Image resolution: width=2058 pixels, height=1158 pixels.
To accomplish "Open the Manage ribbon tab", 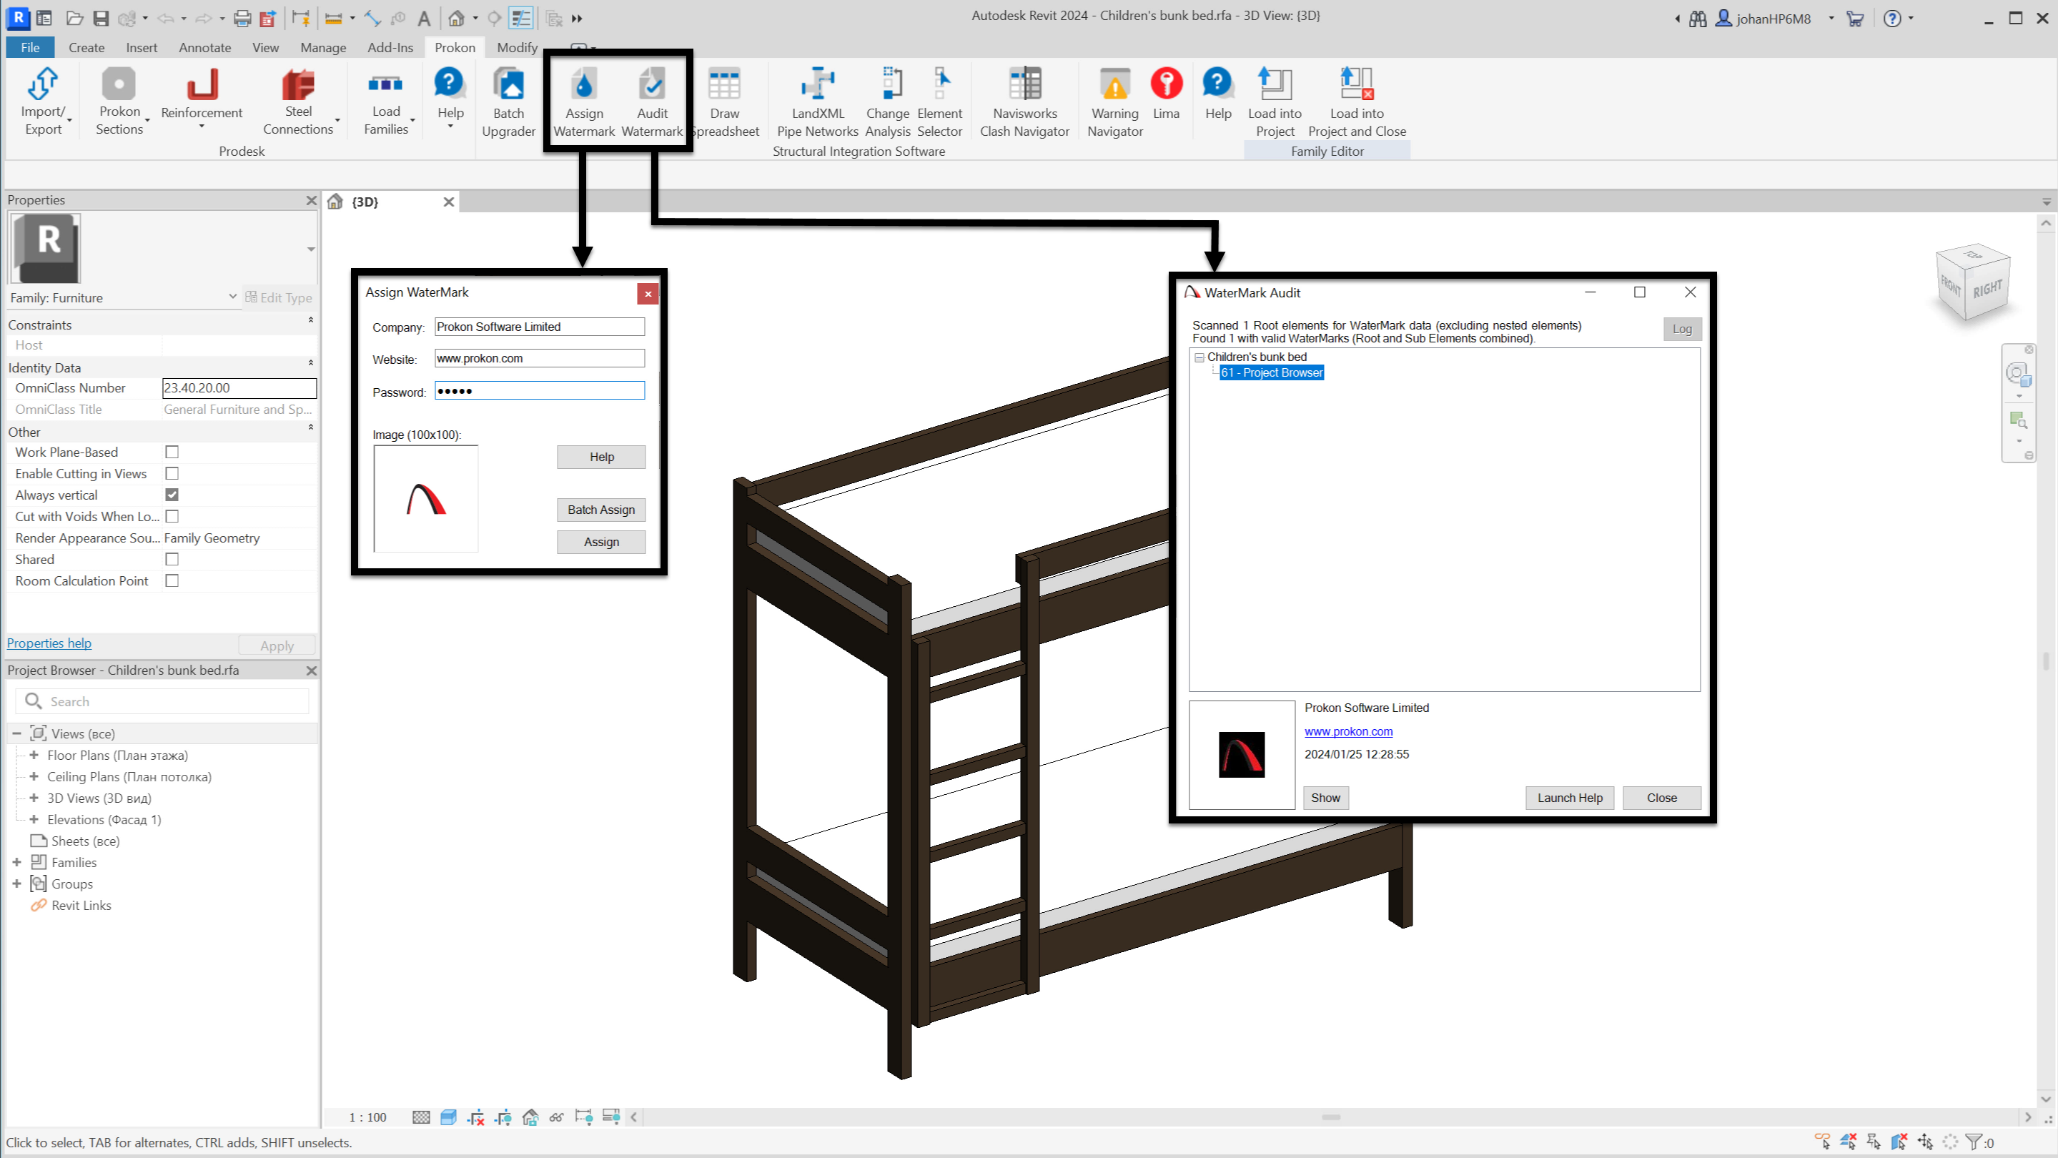I will click(x=323, y=47).
